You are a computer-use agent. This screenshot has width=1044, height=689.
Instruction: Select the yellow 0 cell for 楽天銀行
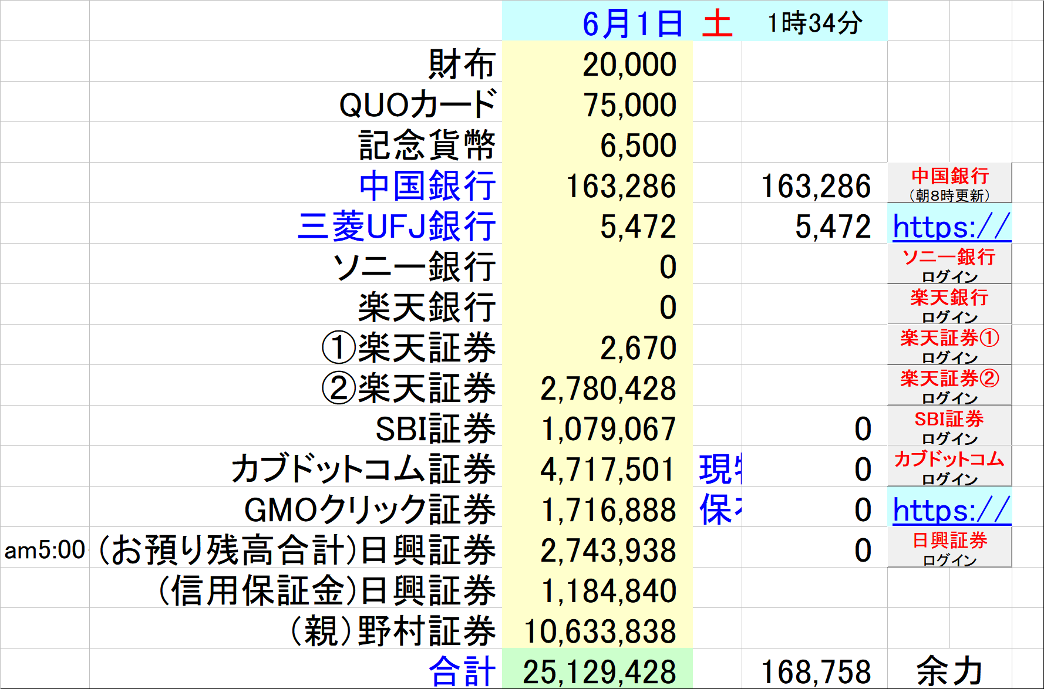pyautogui.click(x=597, y=305)
